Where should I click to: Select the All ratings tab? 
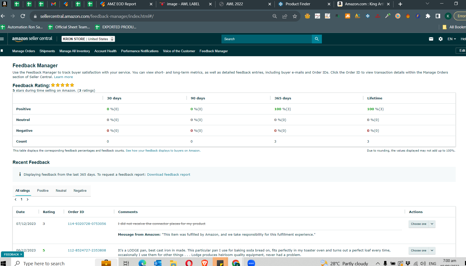(23, 191)
